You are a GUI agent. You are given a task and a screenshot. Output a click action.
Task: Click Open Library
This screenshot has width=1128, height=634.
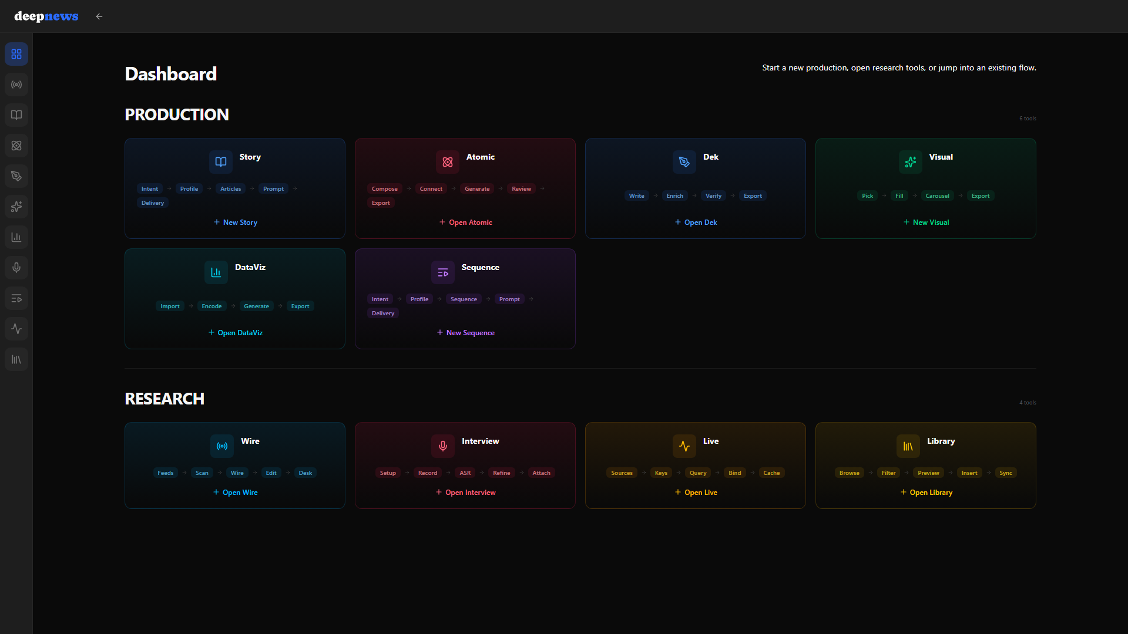pos(926,493)
